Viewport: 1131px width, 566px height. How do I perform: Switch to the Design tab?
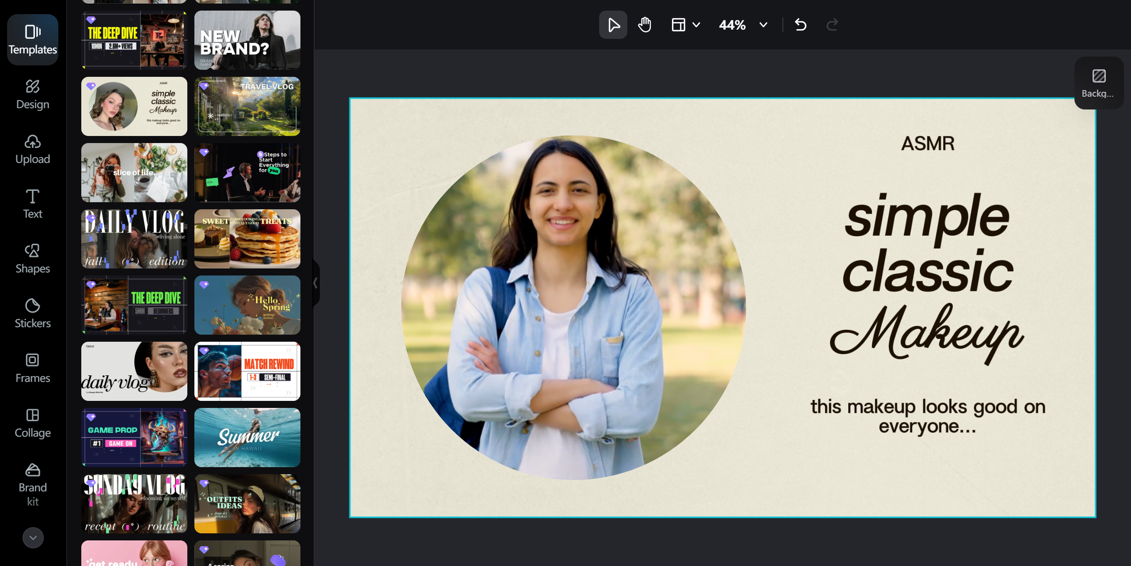coord(33,94)
